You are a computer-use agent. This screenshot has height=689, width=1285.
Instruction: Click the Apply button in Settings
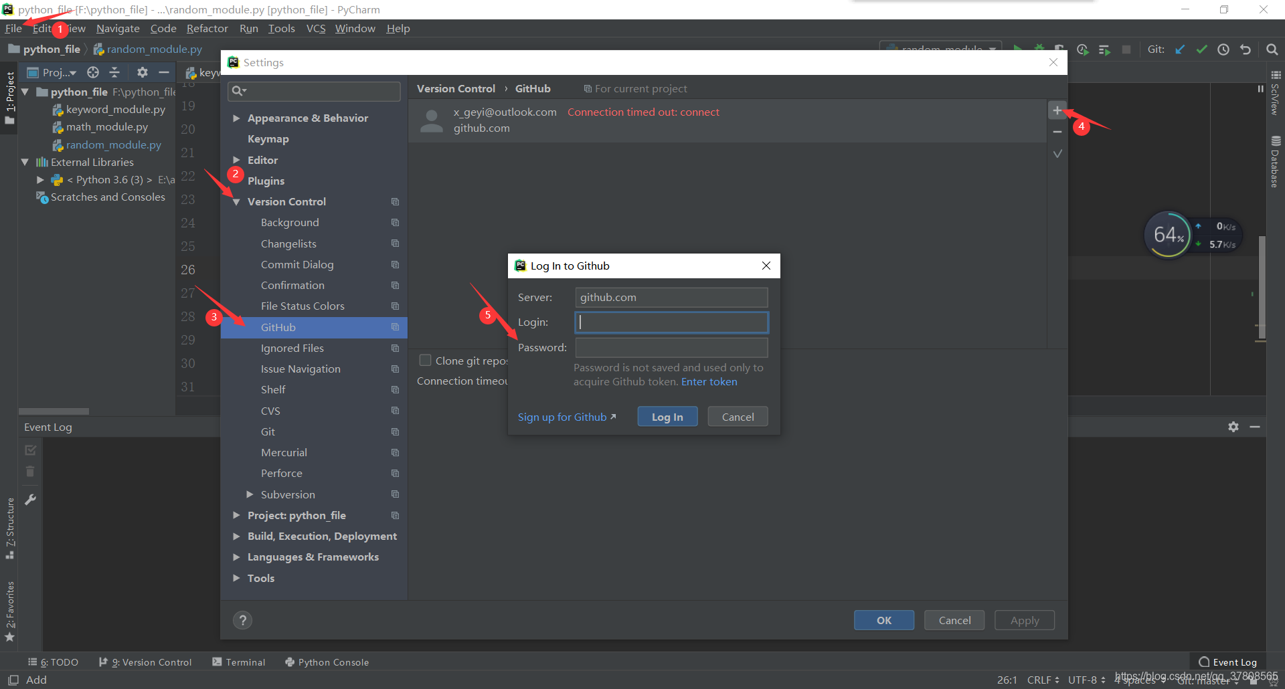click(1025, 620)
